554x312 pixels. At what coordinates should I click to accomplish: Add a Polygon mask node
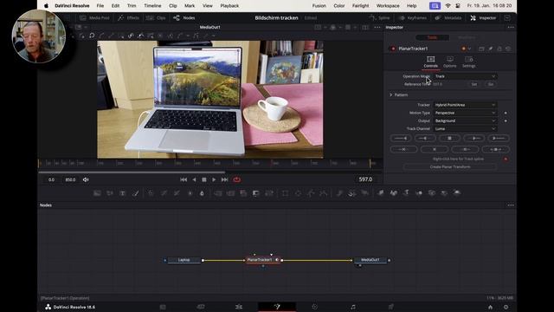(311, 193)
